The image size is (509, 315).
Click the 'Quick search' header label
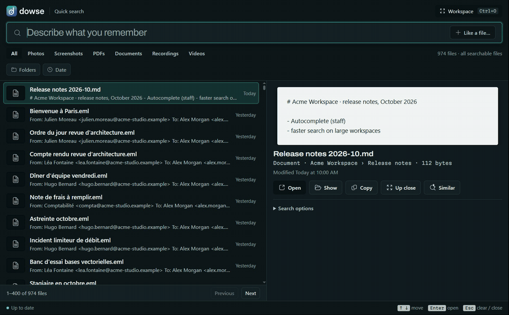tap(69, 11)
